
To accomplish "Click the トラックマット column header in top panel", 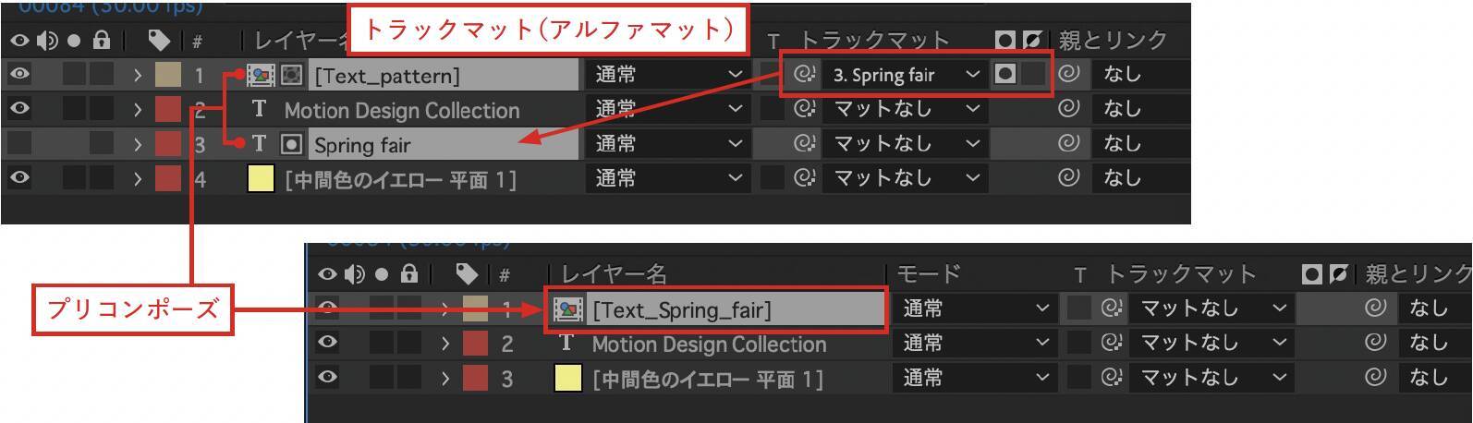I will [x=873, y=41].
